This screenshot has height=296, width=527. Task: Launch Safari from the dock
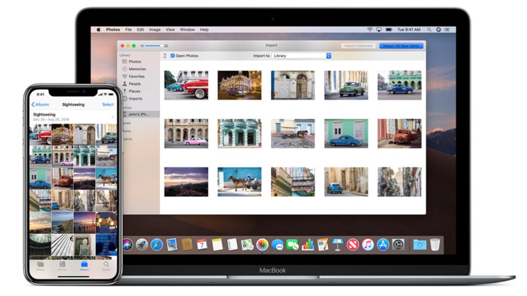pyautogui.click(x=156, y=244)
